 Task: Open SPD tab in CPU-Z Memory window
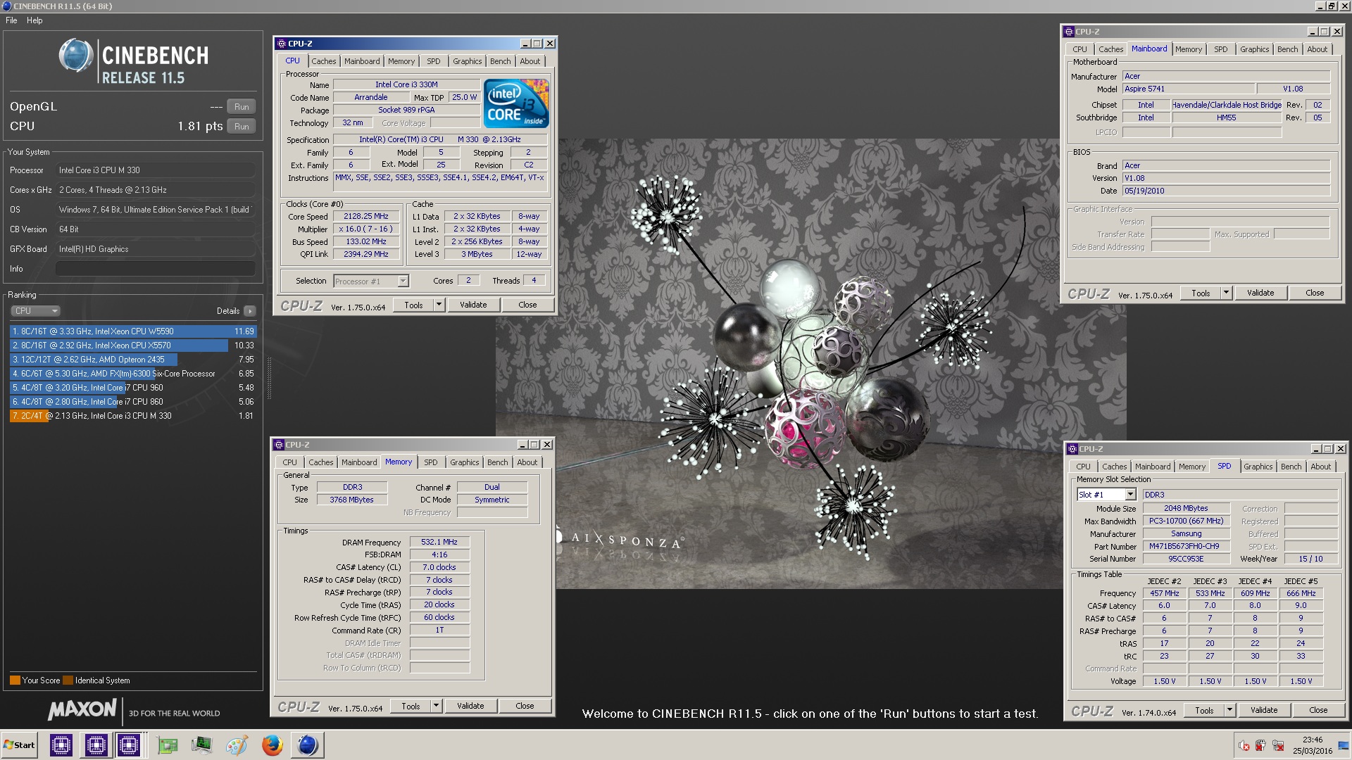click(430, 462)
